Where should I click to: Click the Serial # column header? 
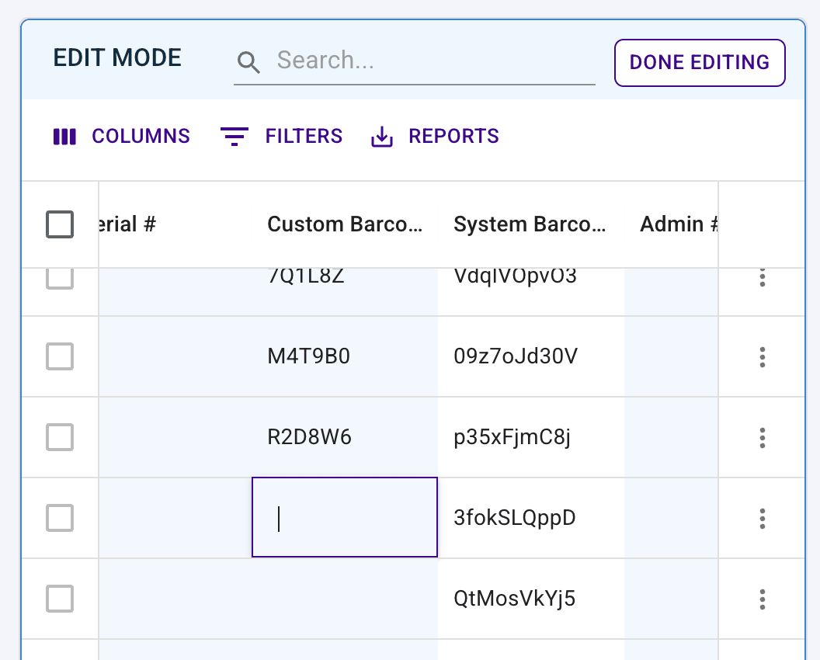[175, 224]
